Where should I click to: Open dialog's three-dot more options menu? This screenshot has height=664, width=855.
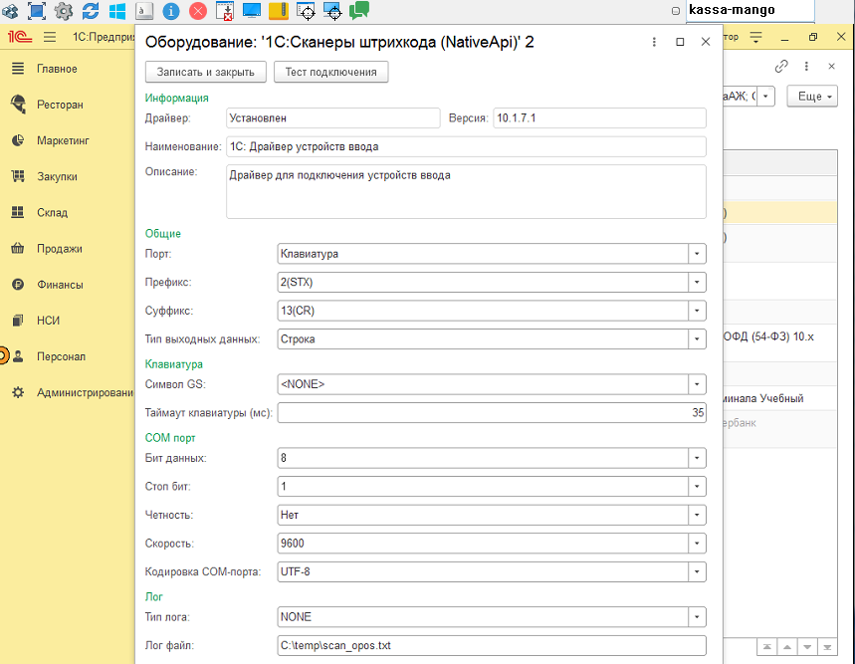(654, 42)
